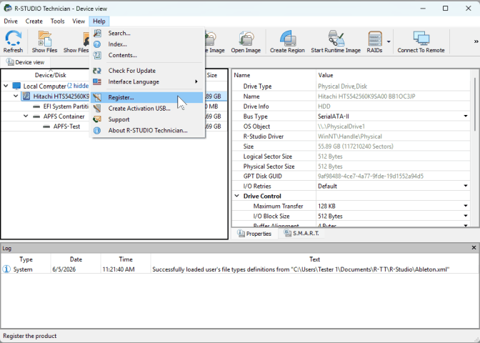Open About R-STUDIO Technician... entry

[x=148, y=131]
